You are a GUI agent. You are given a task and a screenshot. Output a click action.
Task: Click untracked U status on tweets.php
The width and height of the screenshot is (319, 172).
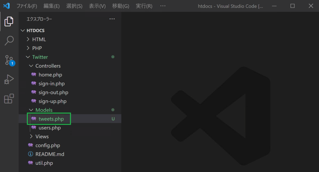click(x=113, y=119)
